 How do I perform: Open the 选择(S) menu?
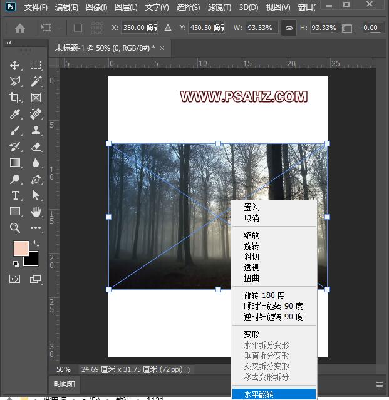(x=189, y=7)
